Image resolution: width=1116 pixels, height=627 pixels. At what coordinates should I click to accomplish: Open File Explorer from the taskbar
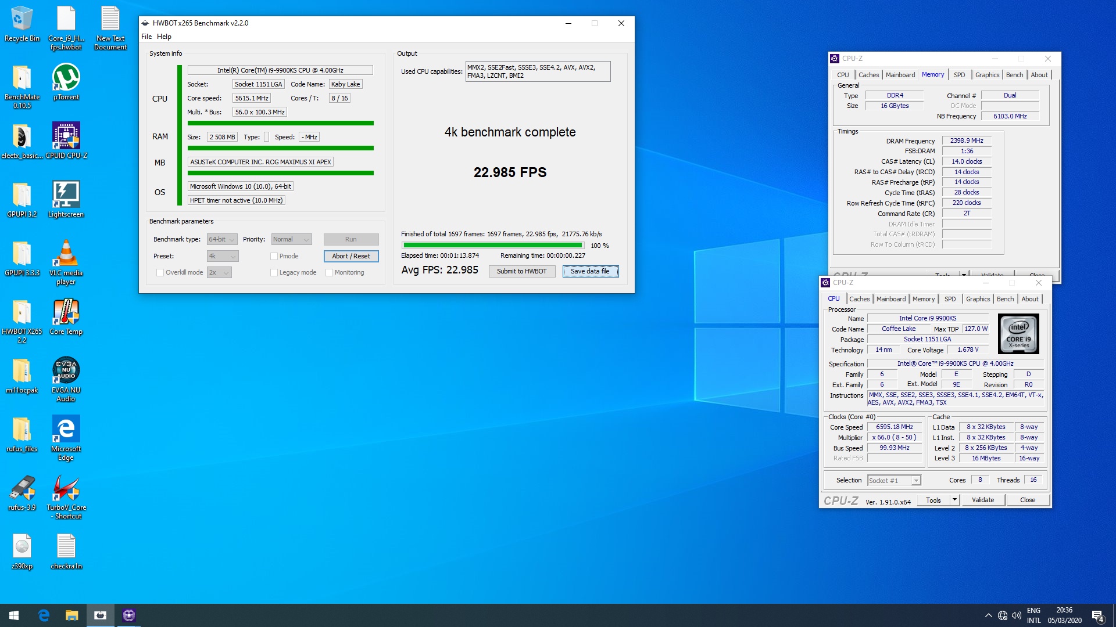[71, 615]
